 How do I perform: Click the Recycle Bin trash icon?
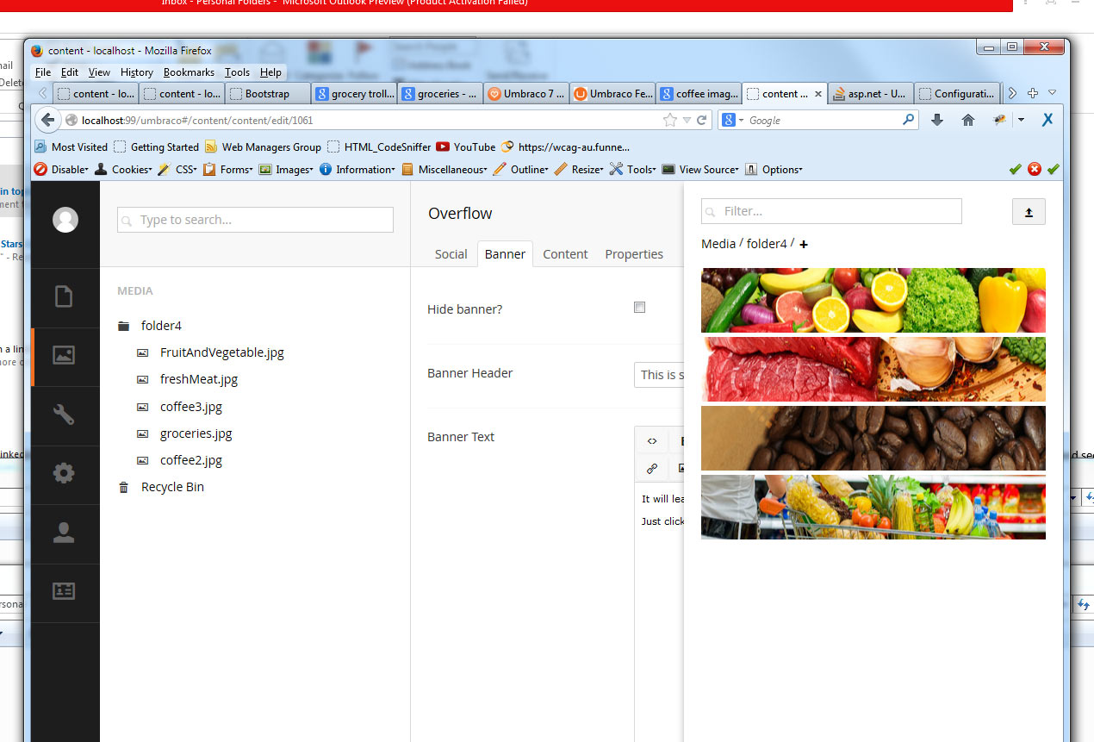tap(124, 487)
